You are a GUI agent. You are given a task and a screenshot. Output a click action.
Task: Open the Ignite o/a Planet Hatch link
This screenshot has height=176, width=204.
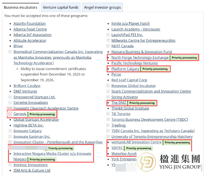(x=131, y=23)
